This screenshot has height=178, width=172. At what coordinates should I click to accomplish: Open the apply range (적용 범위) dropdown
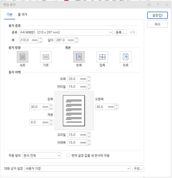(41, 155)
